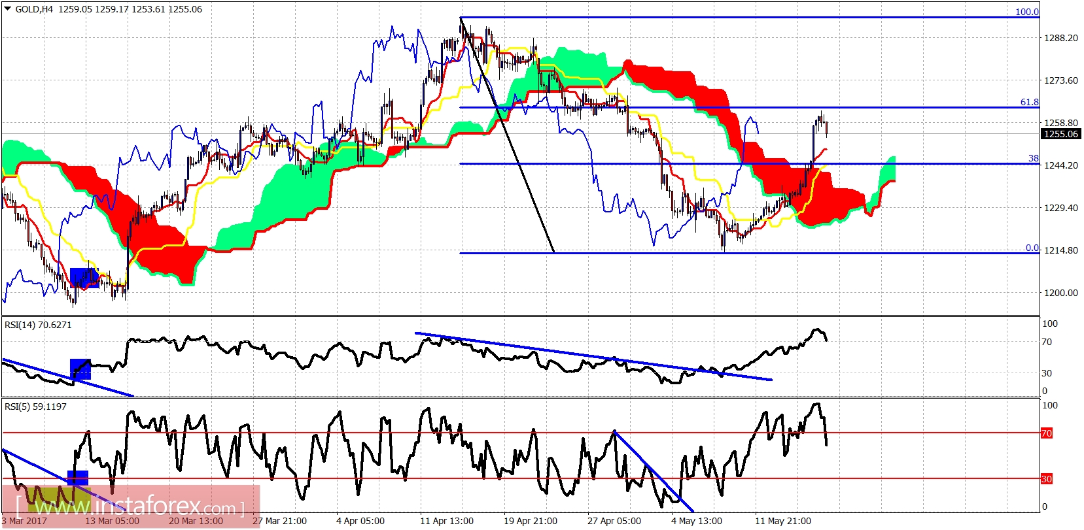This screenshot has width=1084, height=530.
Task: Click the 1200.00 price axis label
Action: (1060, 293)
